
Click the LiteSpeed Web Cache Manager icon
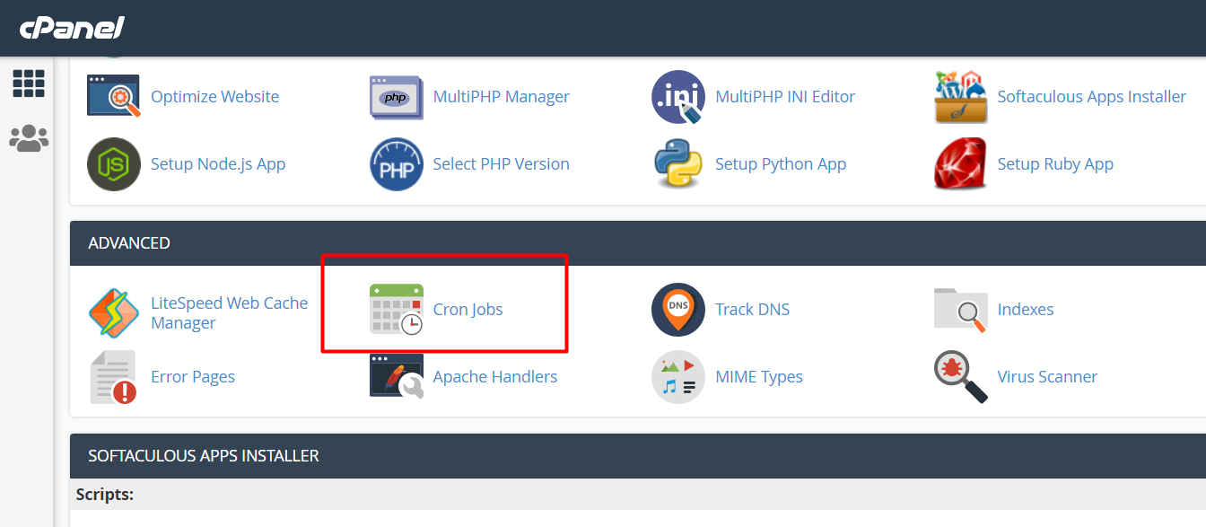[114, 312]
